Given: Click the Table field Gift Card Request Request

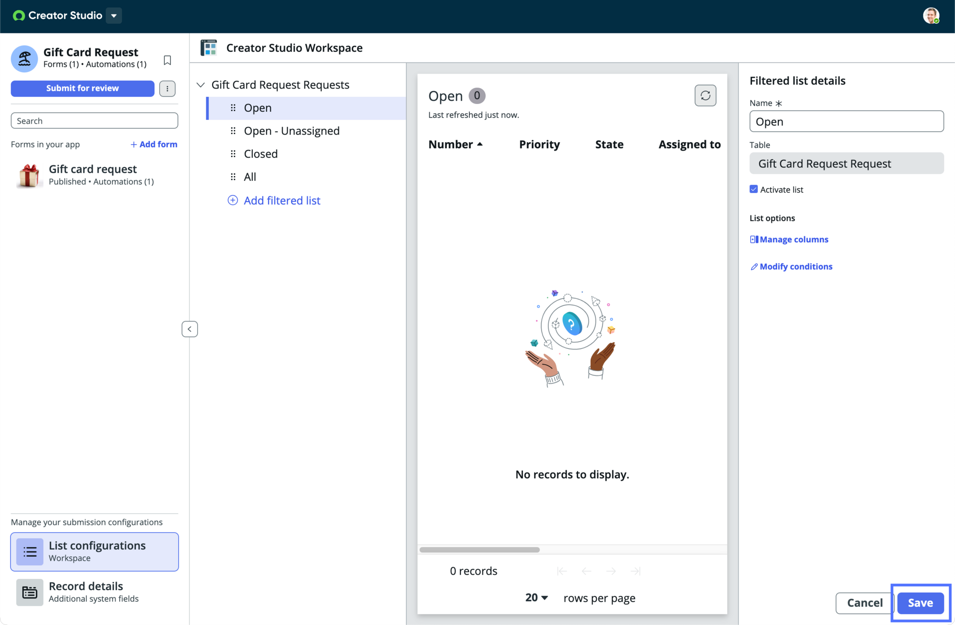Looking at the screenshot, I should tap(847, 164).
